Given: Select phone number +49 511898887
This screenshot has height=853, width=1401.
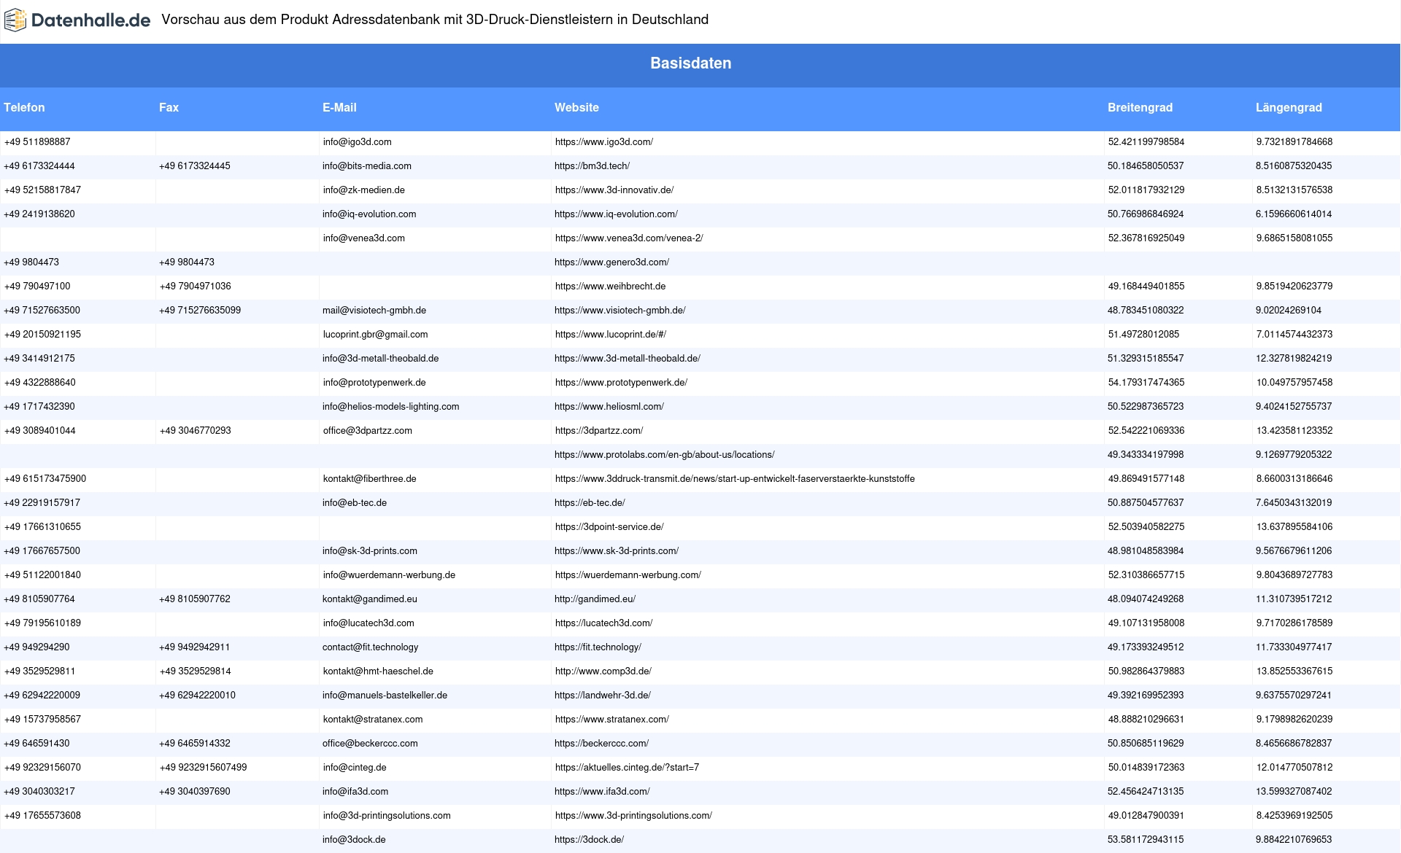Looking at the screenshot, I should pos(37,142).
